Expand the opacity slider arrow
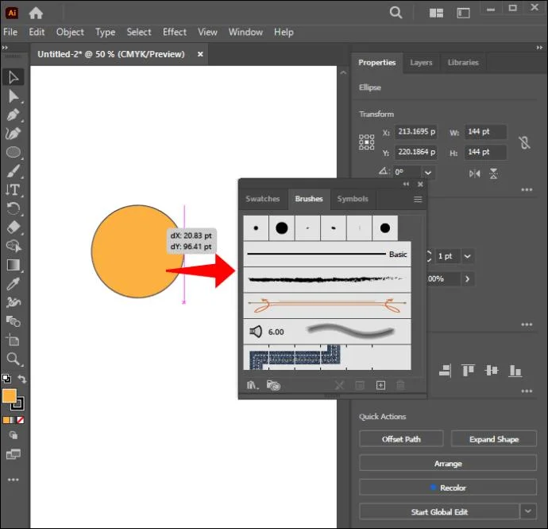The width and height of the screenshot is (548, 529). [x=467, y=279]
